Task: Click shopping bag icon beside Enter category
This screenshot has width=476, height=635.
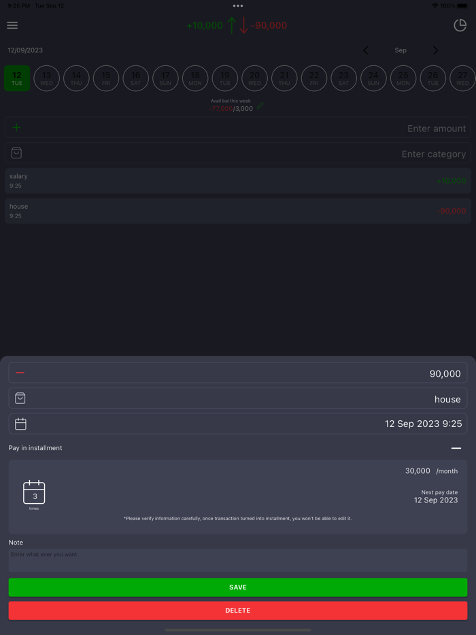Action: (x=16, y=153)
